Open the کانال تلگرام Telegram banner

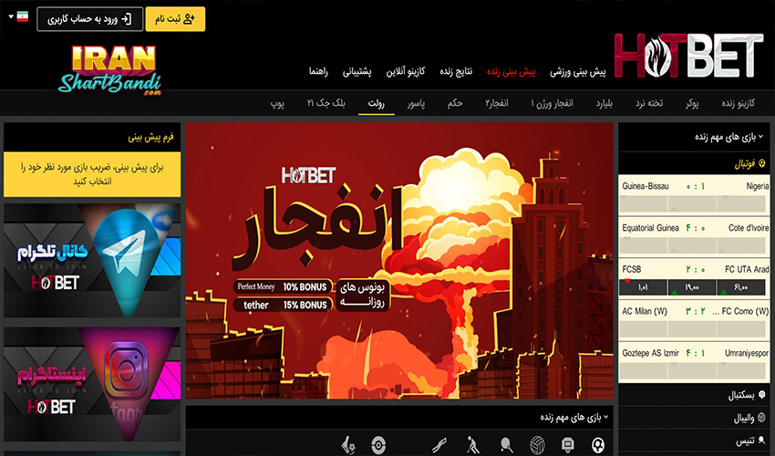(92, 261)
